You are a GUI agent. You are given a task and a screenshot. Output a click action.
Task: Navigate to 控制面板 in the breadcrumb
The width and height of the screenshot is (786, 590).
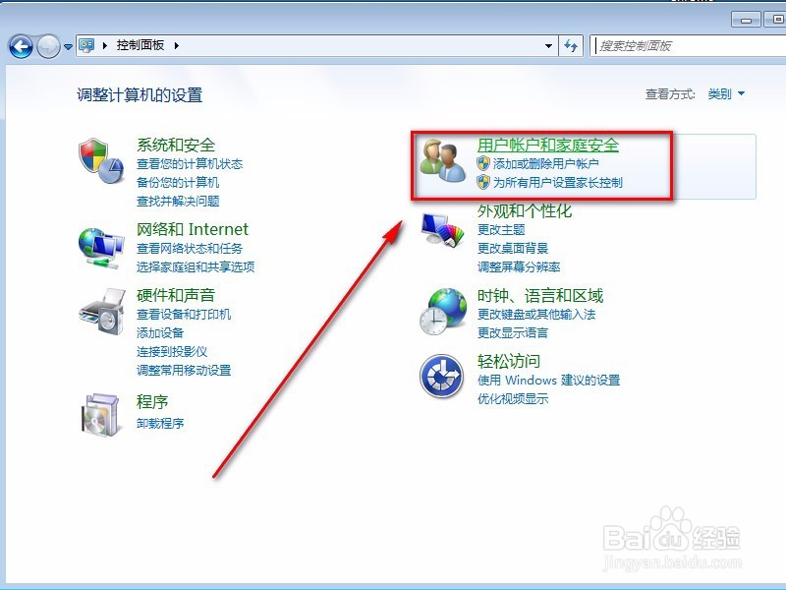pyautogui.click(x=139, y=45)
